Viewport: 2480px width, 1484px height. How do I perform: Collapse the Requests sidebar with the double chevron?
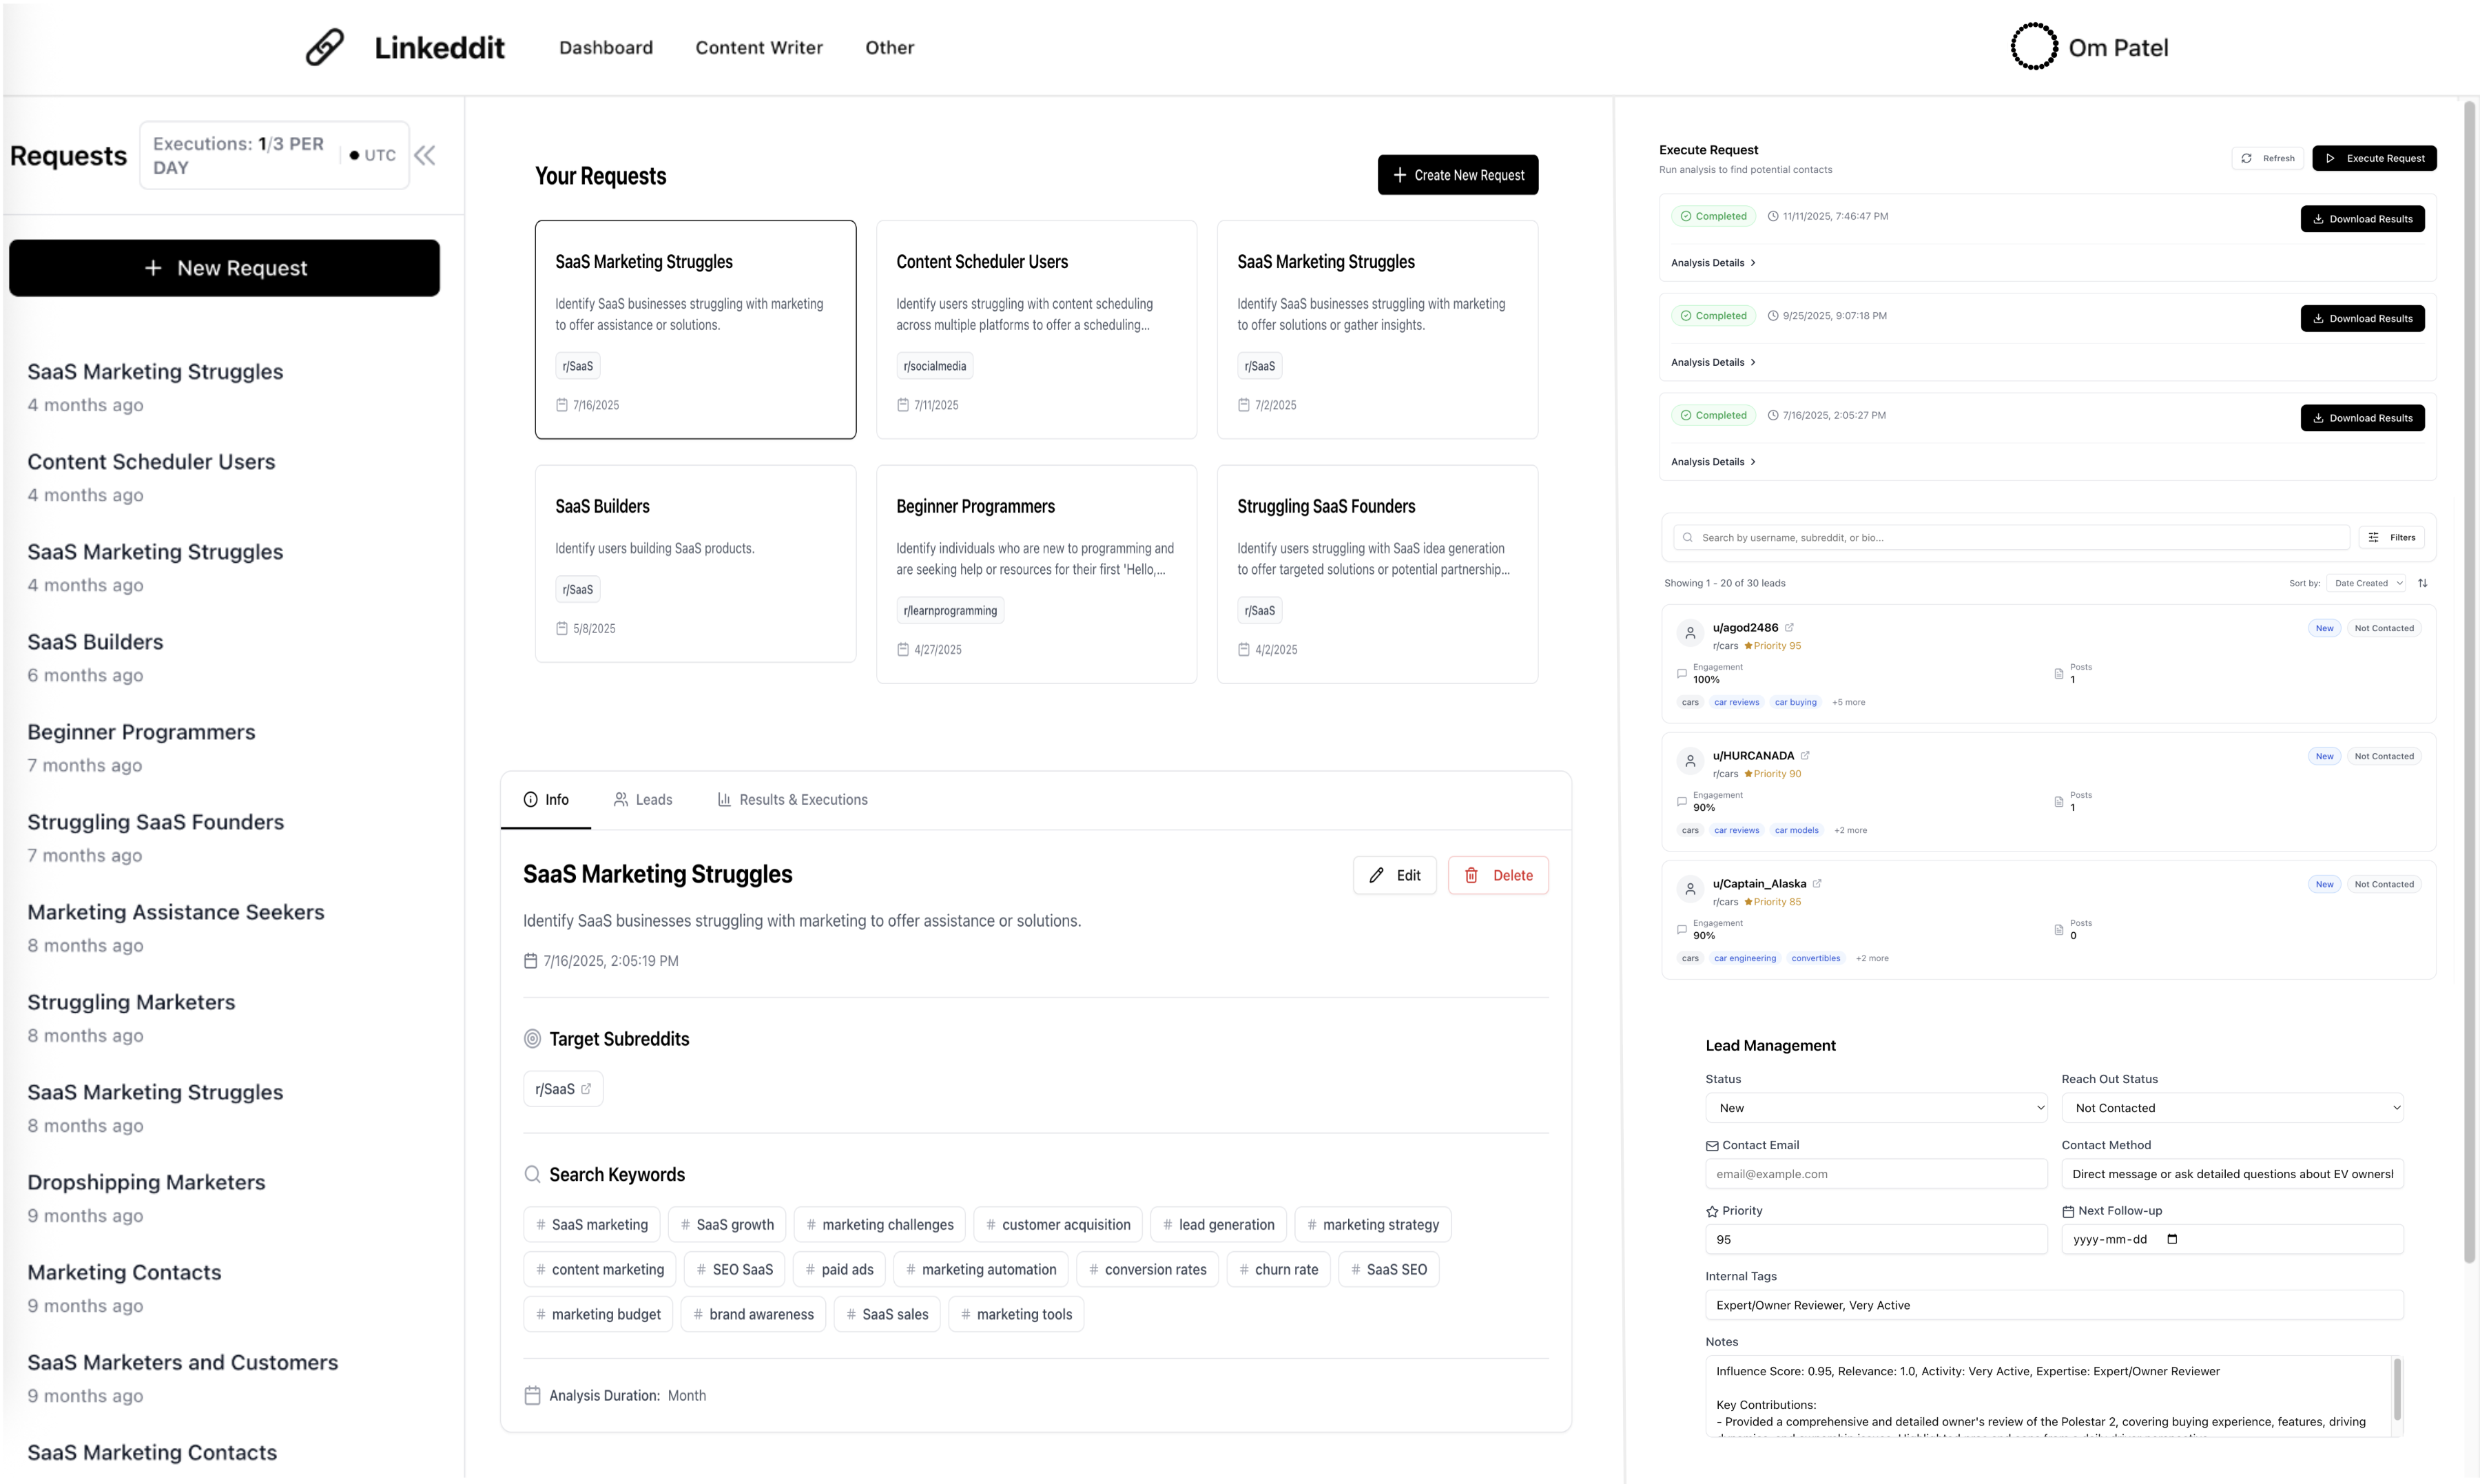424,155
